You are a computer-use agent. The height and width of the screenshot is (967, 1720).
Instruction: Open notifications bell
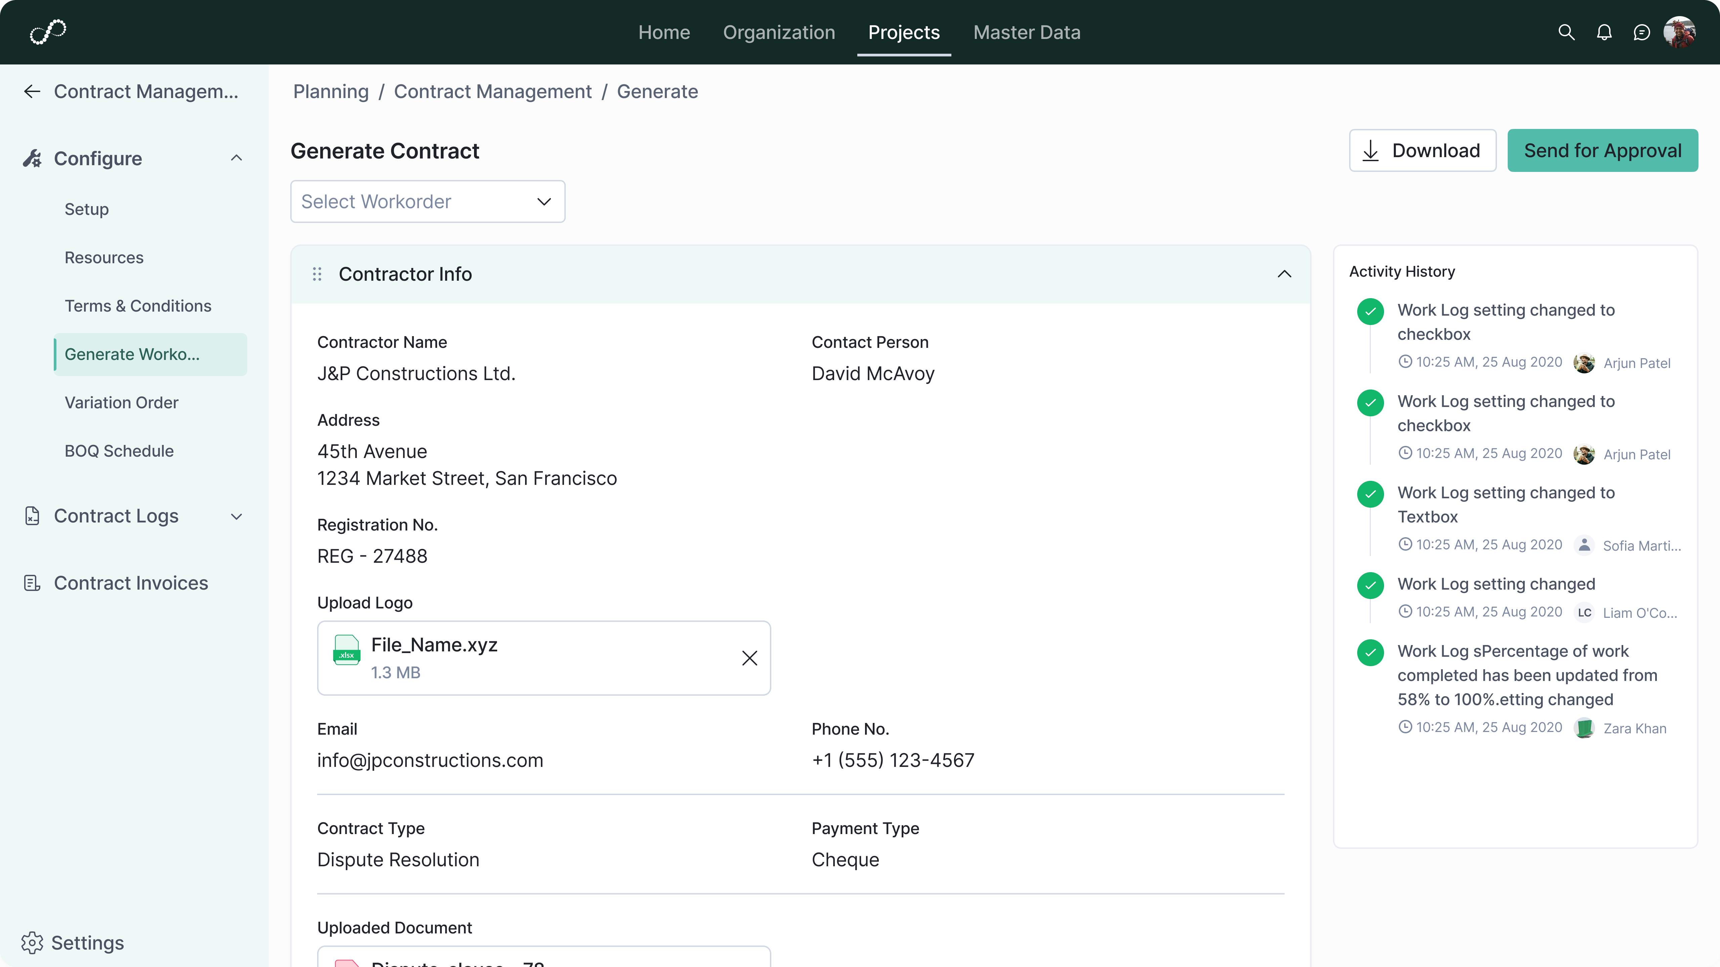[1604, 32]
